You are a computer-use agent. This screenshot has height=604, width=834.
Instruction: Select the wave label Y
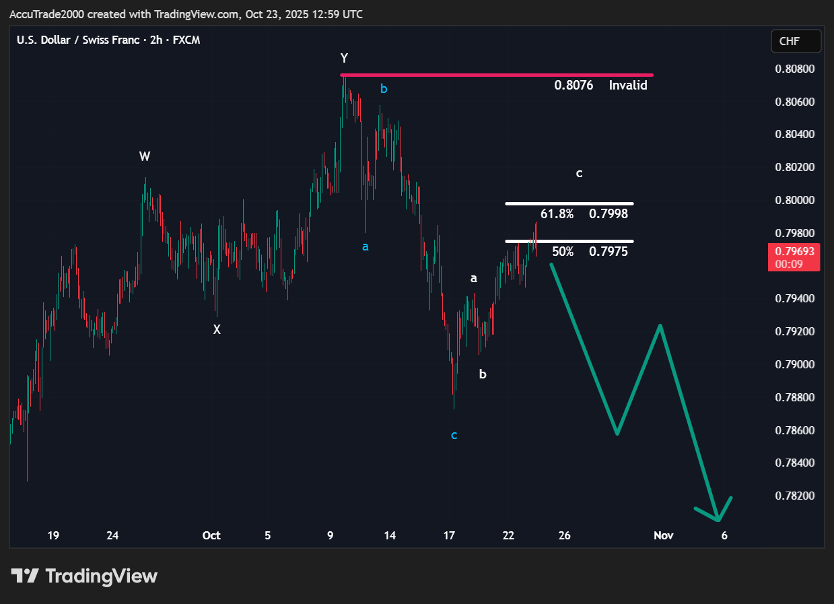point(344,59)
